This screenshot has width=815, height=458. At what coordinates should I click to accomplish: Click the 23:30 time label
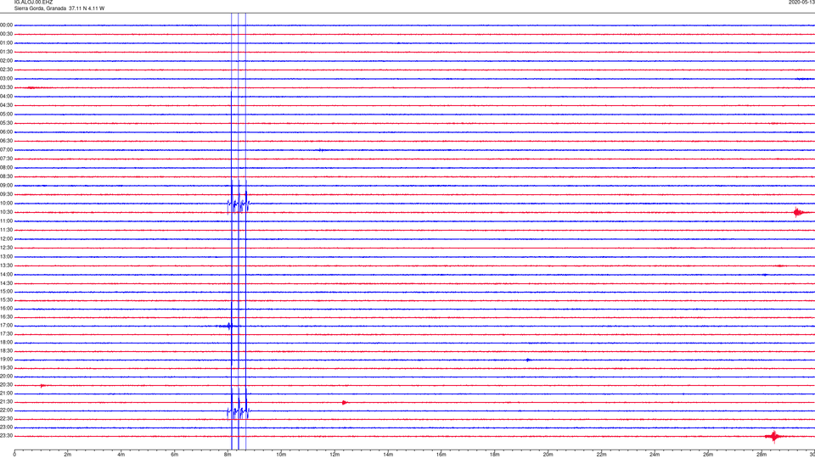tap(6, 436)
